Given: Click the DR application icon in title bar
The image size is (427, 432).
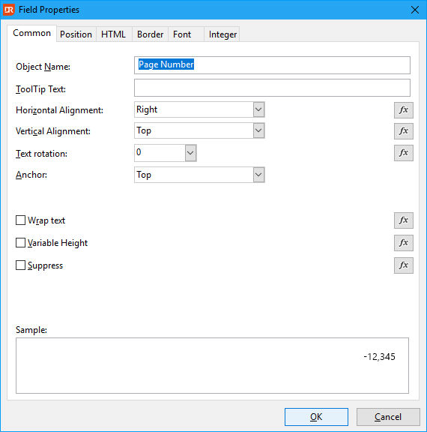Looking at the screenshot, I should (x=9, y=10).
